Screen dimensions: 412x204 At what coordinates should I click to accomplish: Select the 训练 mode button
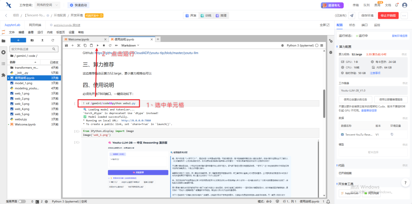coord(206,16)
